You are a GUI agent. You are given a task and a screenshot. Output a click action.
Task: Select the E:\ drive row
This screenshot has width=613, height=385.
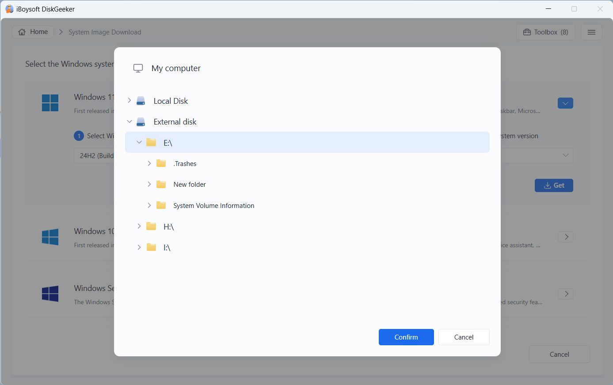click(307, 142)
